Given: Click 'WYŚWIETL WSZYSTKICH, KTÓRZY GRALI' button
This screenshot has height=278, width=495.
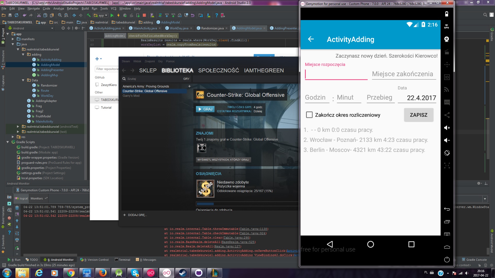Looking at the screenshot, I should pos(223,160).
